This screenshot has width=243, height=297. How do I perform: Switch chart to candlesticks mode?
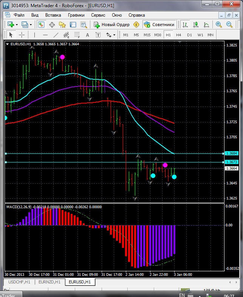click(x=196, y=25)
